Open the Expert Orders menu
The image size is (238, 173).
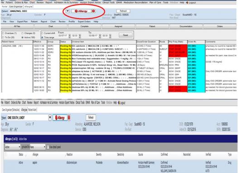(84, 22)
